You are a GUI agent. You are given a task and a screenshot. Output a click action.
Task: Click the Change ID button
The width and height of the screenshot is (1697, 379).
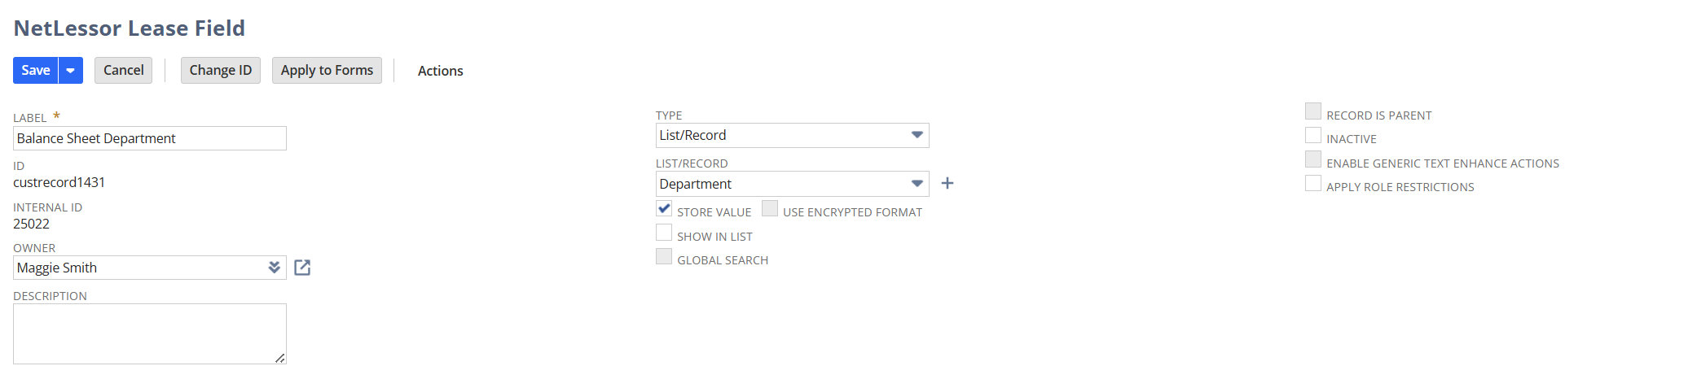pyautogui.click(x=221, y=71)
